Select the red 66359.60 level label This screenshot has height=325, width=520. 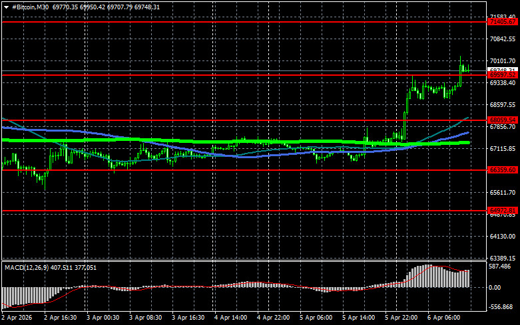click(x=503, y=169)
